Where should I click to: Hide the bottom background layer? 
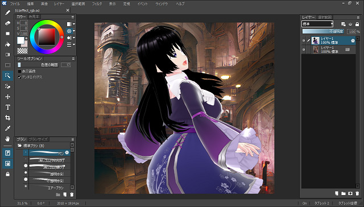304,49
